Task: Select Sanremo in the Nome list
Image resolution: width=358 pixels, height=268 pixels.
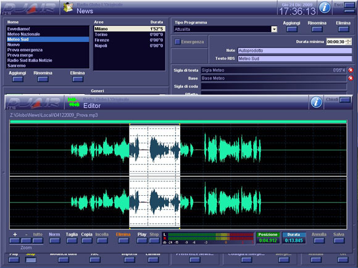Action: click(48, 65)
